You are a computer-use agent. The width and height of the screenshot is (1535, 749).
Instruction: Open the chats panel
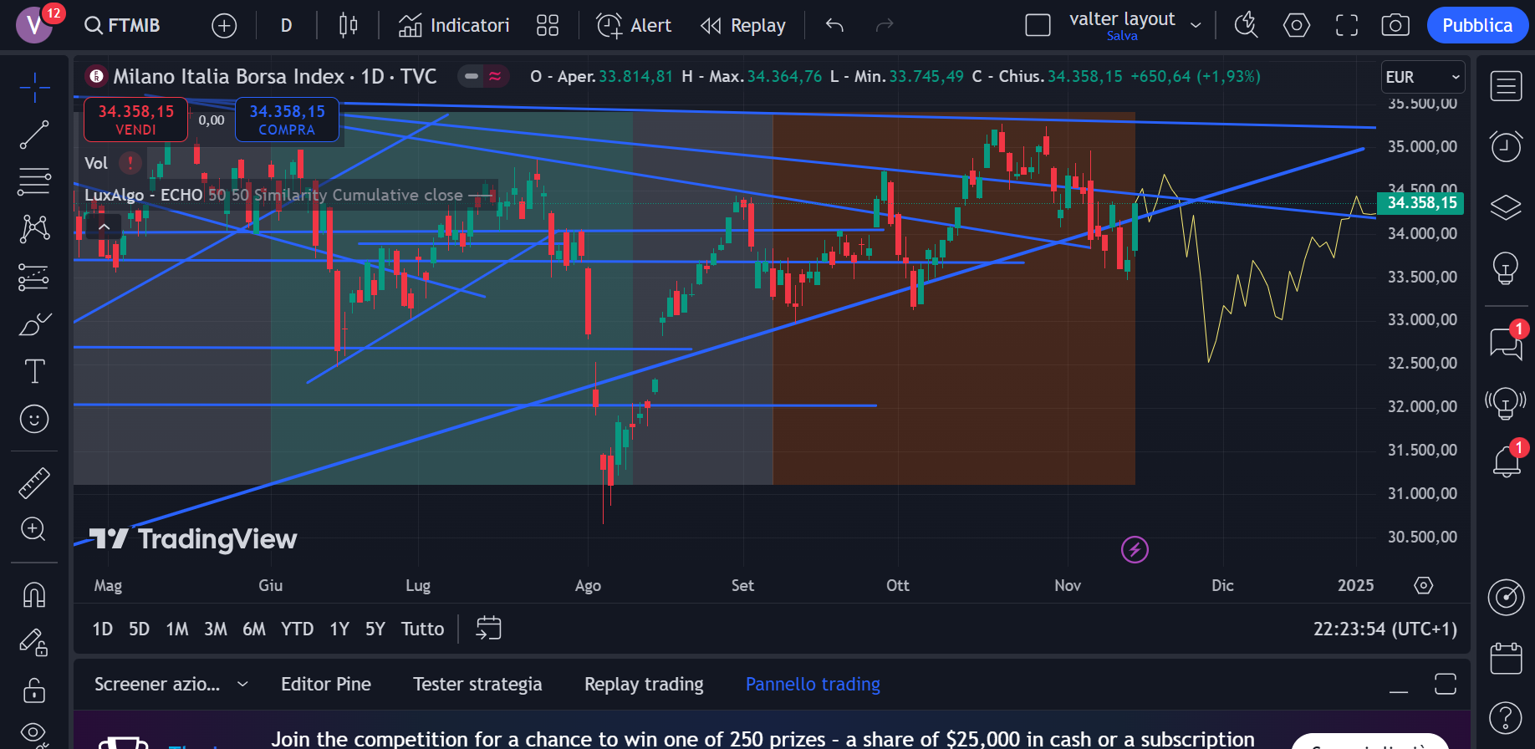(x=1506, y=343)
